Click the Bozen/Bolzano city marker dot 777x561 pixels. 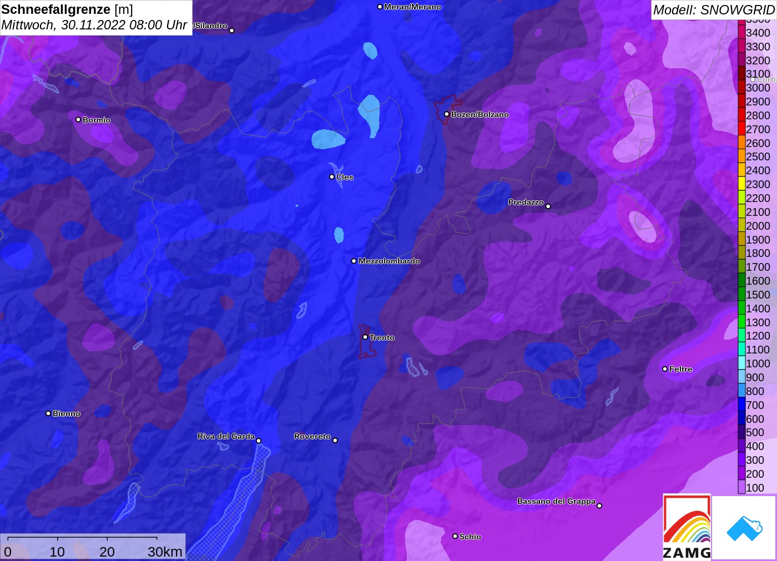pos(447,114)
